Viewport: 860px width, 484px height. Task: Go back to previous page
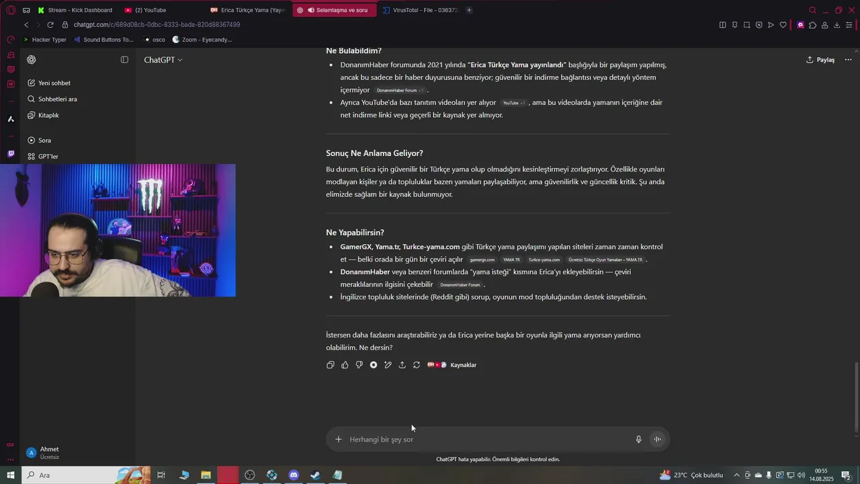point(26,25)
